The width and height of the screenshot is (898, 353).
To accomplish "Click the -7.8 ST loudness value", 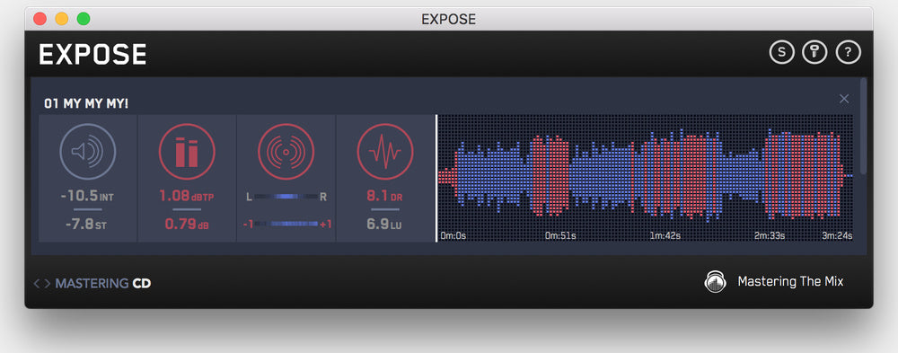I will tap(86, 225).
